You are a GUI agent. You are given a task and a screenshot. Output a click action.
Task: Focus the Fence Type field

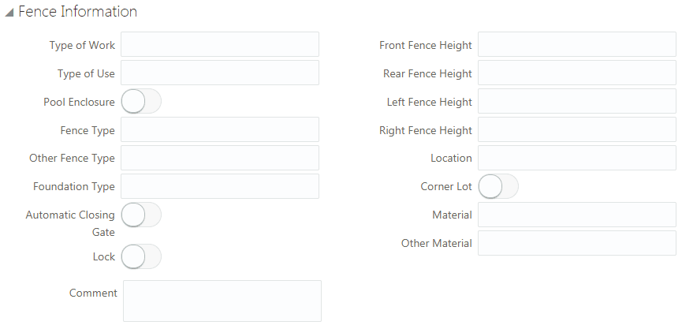pyautogui.click(x=220, y=129)
